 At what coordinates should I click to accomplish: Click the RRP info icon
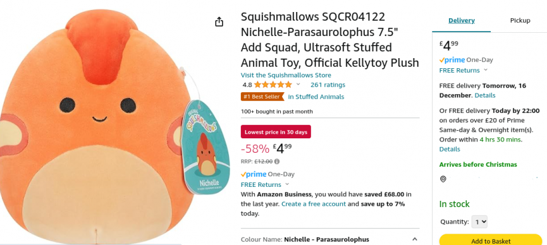point(277,162)
